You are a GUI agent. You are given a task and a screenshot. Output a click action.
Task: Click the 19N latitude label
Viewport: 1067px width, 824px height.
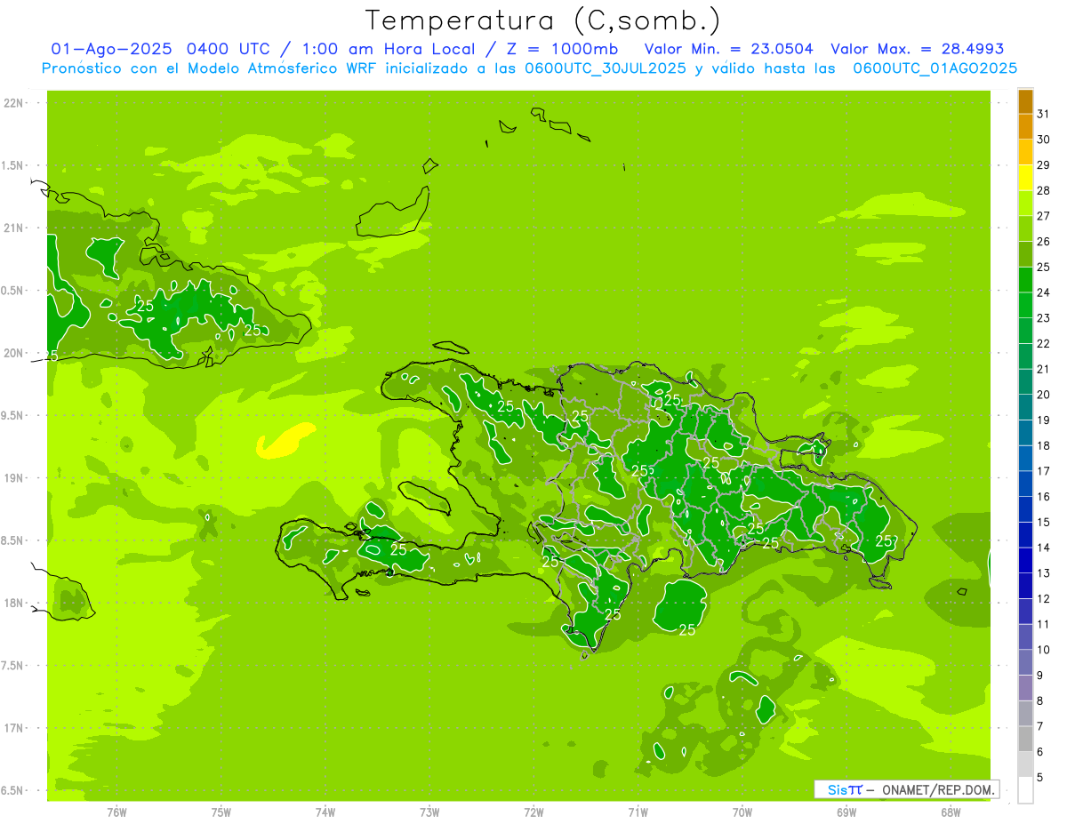[x=14, y=478]
